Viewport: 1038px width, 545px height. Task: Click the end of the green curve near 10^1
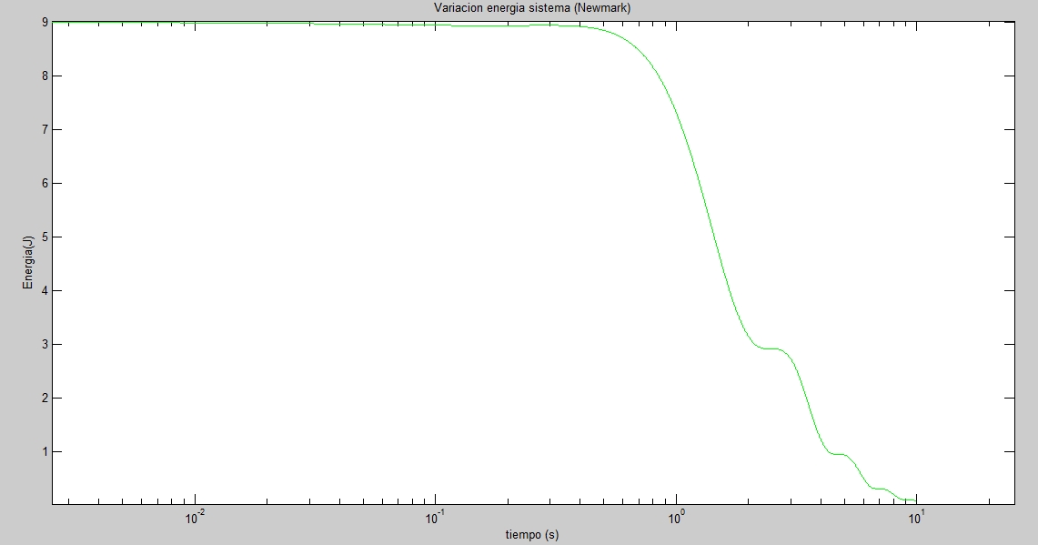pos(914,500)
